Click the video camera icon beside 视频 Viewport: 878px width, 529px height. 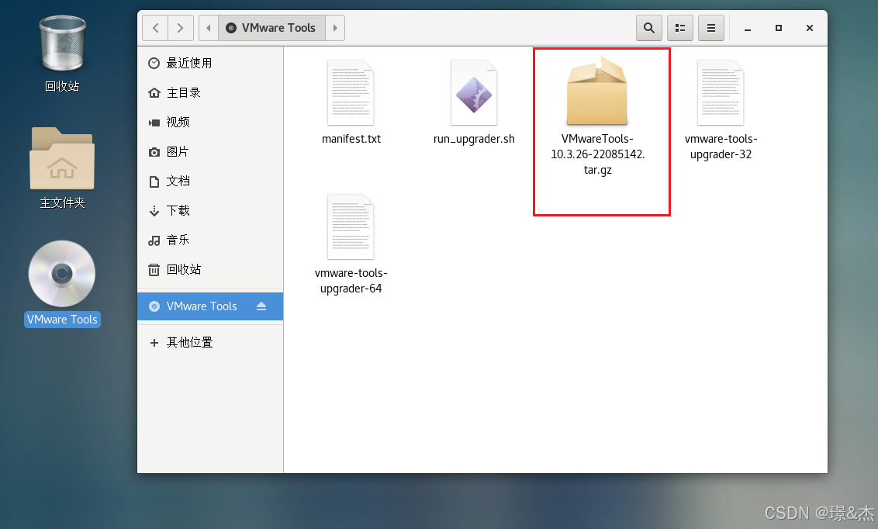(154, 123)
